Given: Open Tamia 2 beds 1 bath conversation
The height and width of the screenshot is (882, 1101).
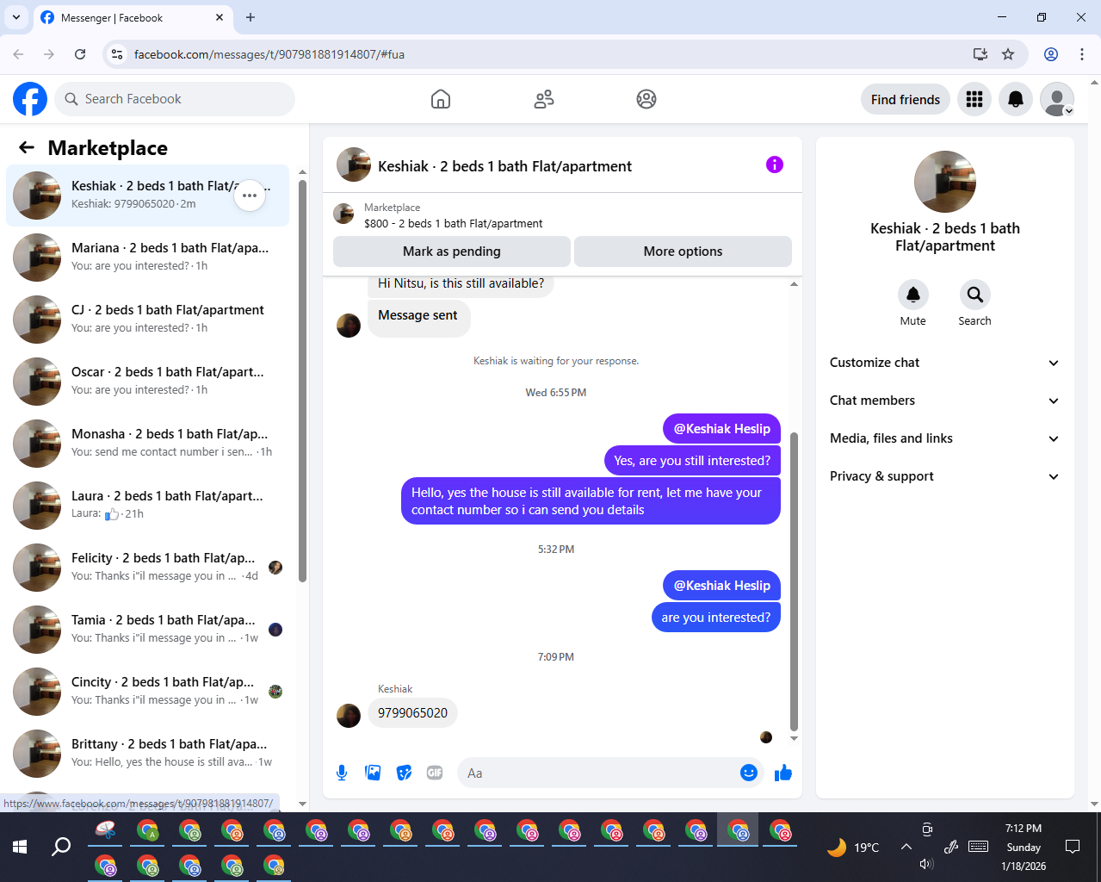Looking at the screenshot, I should pyautogui.click(x=148, y=630).
